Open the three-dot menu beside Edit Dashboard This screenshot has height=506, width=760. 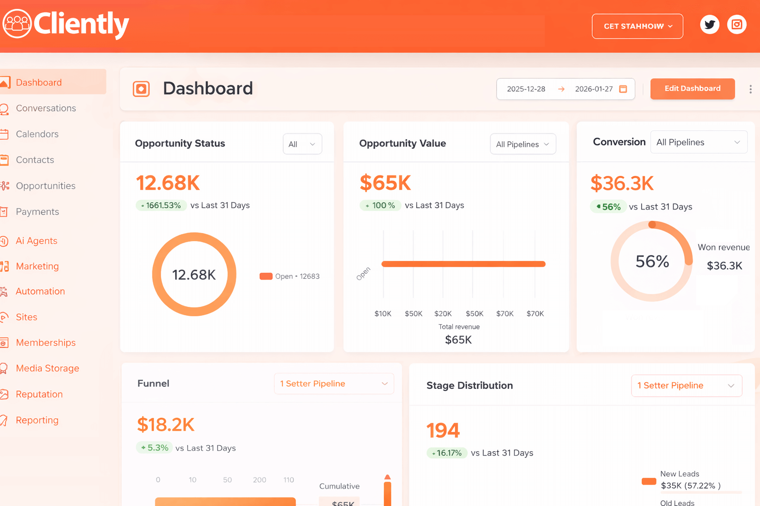(751, 89)
